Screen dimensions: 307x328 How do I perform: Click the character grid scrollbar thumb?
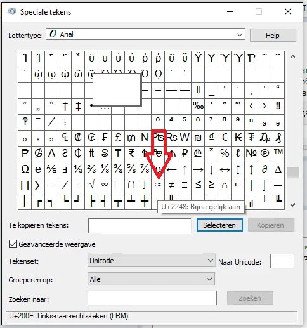[292, 172]
